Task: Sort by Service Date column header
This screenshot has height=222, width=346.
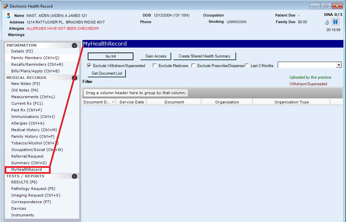Action: (x=131, y=102)
